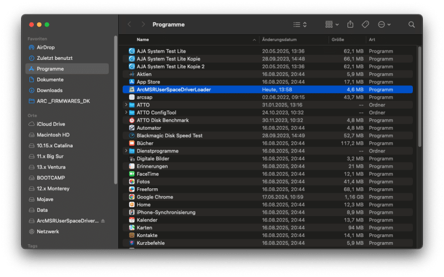The width and height of the screenshot is (444, 277).
Task: Select the Fotos app icon
Action: 132,182
